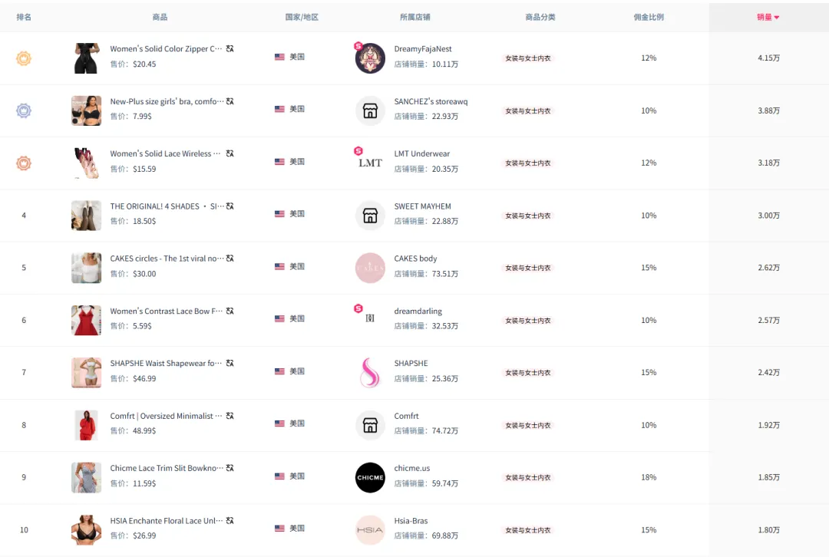The image size is (829, 557).
Task: Open Comfrt default shop icon
Action: (370, 425)
